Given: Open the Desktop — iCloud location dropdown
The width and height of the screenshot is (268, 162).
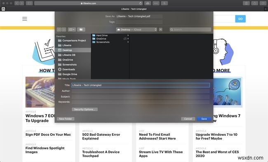Looking at the screenshot, I should coord(136,30).
